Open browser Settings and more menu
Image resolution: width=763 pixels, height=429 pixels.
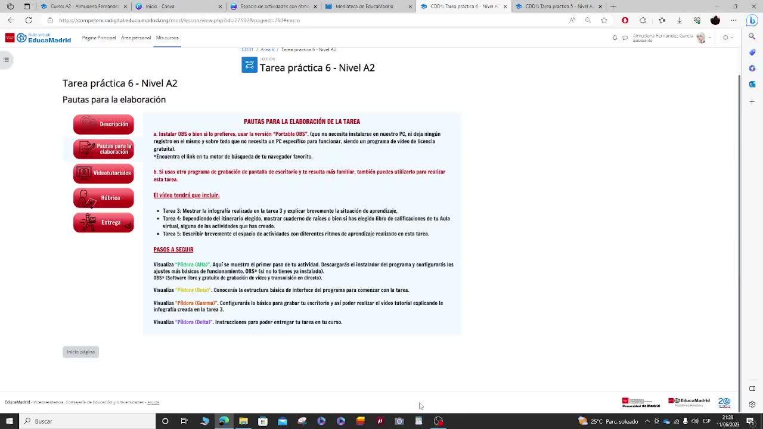tap(734, 20)
